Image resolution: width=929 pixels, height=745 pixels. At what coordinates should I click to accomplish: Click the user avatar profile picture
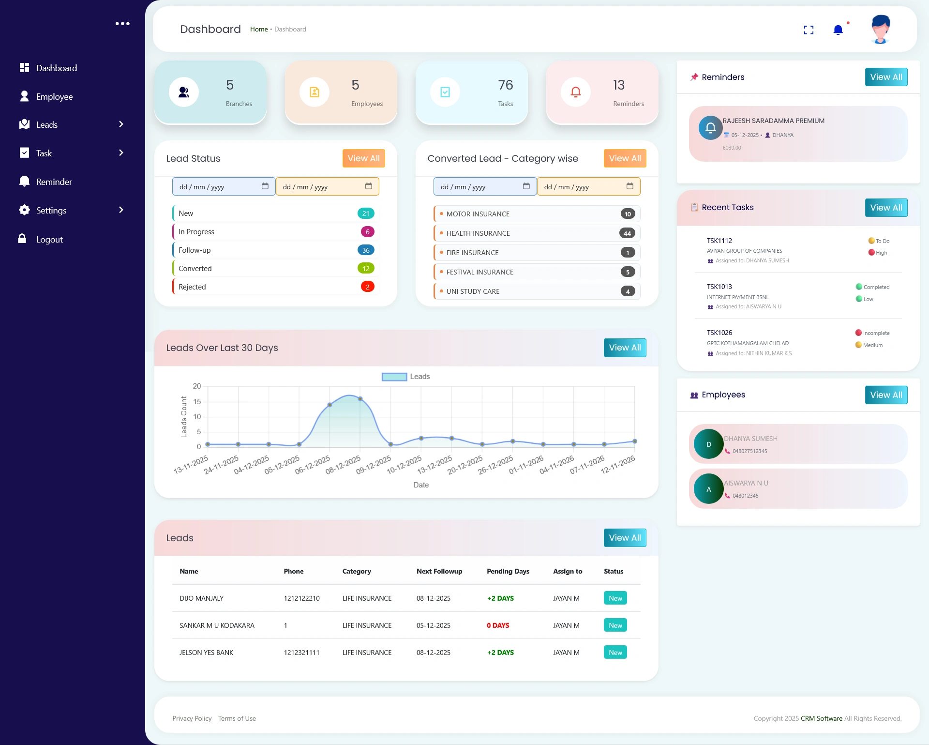tap(880, 29)
